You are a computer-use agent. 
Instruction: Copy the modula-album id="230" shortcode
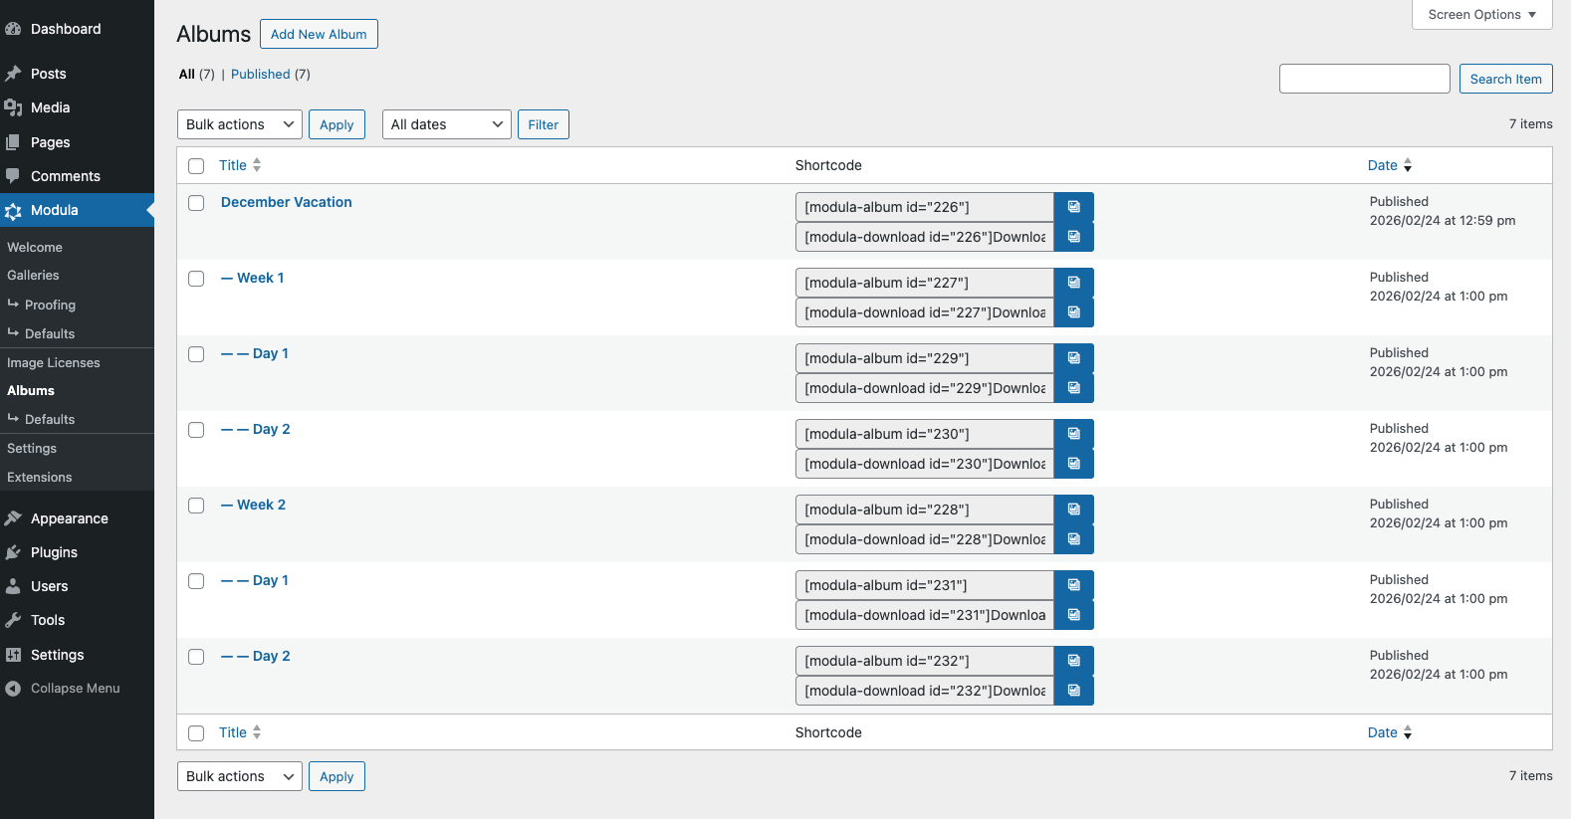tap(1073, 434)
